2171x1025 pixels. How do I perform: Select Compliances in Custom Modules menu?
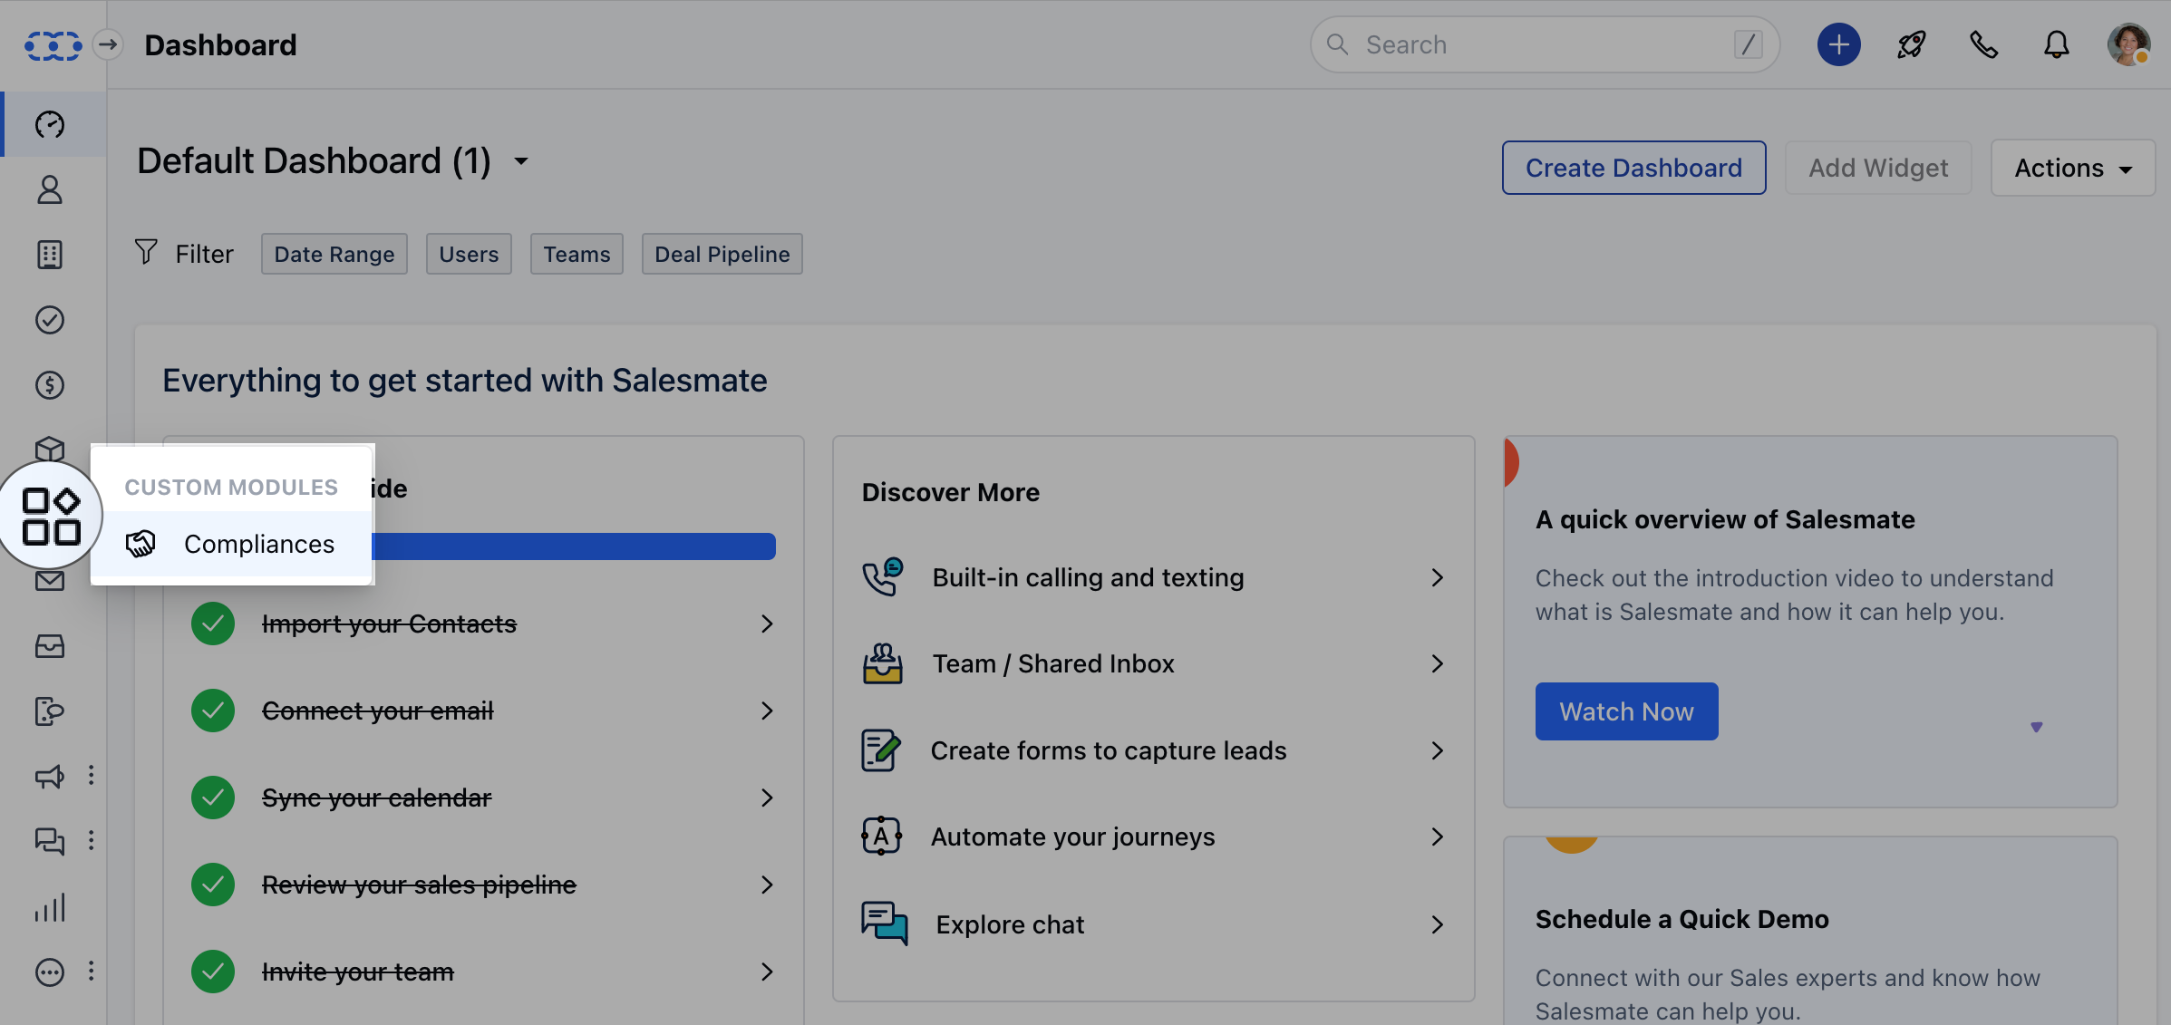point(233,544)
